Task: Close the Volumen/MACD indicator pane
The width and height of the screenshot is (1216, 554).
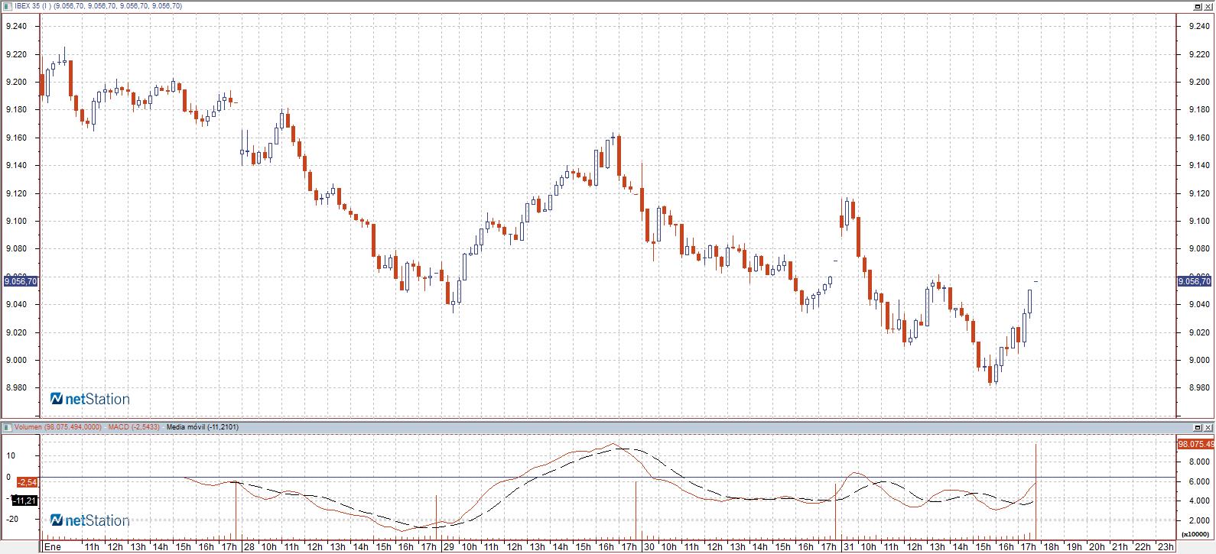Action: click(x=1208, y=426)
